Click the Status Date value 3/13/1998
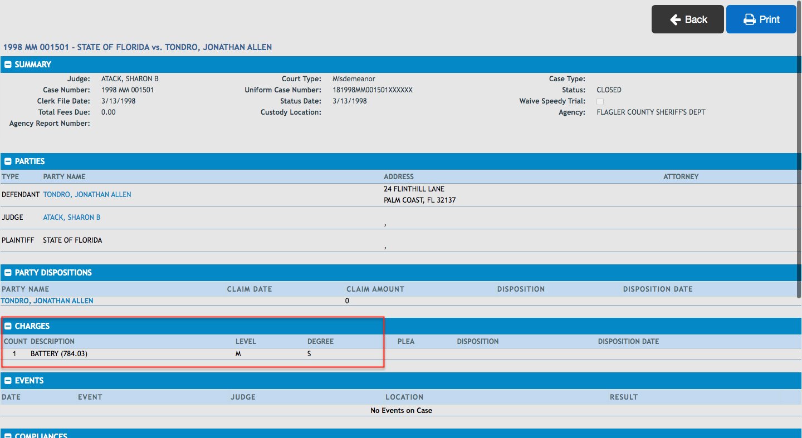The height and width of the screenshot is (438, 802). 350,101
